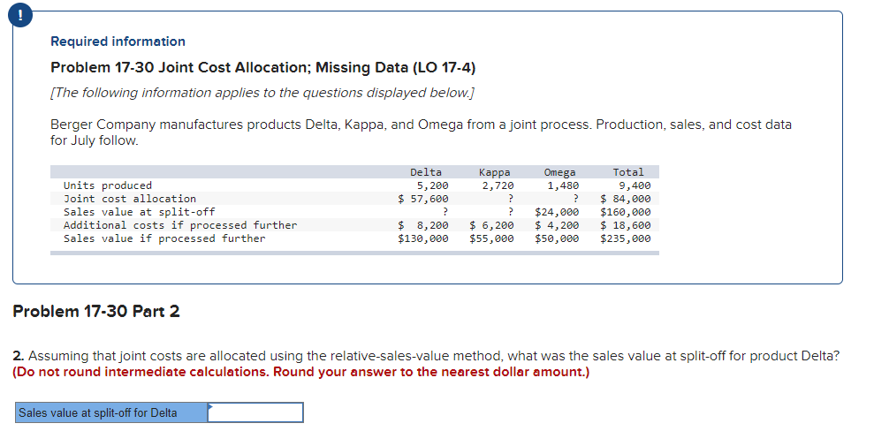Image resolution: width=874 pixels, height=431 pixels.
Task: Click the 'Units produced' row label
Action: pyautogui.click(x=108, y=185)
